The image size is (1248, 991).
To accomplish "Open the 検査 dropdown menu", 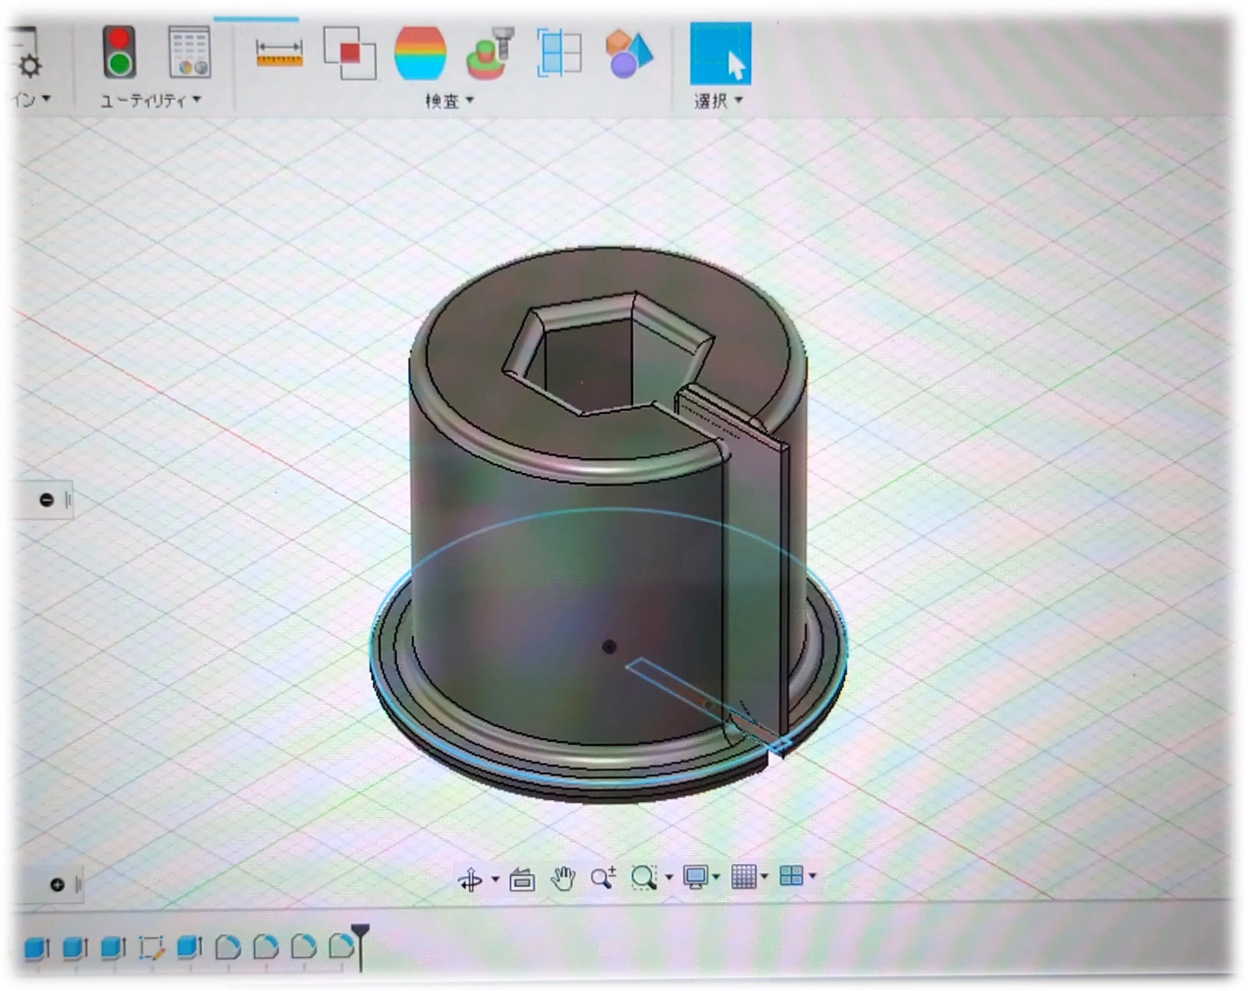I will (450, 101).
